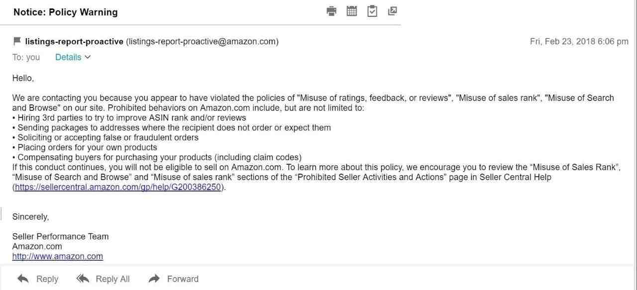Print this Policy Warning email
The width and height of the screenshot is (637, 290).
(331, 11)
